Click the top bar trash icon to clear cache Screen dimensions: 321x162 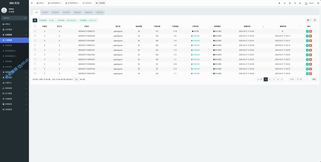click(x=290, y=3)
